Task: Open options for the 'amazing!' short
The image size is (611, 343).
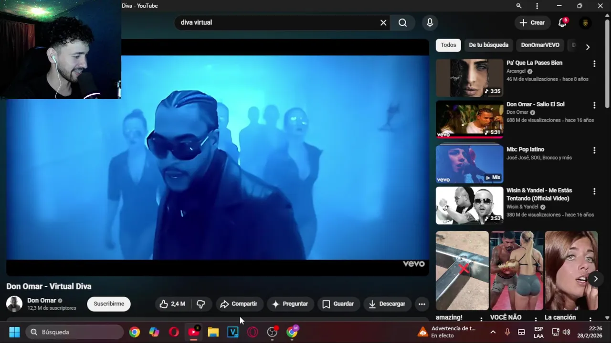Action: click(x=481, y=319)
